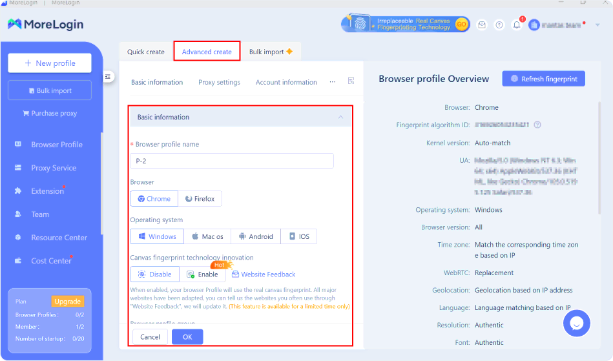The height and width of the screenshot is (361, 613).
Task: Open the notifications bell
Action: [517, 25]
